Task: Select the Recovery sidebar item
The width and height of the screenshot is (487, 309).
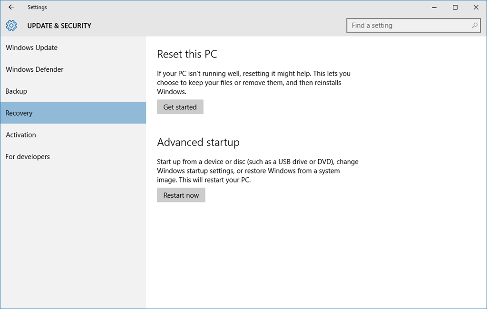Action: [73, 113]
